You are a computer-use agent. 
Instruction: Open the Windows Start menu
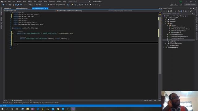click(x=2, y=109)
